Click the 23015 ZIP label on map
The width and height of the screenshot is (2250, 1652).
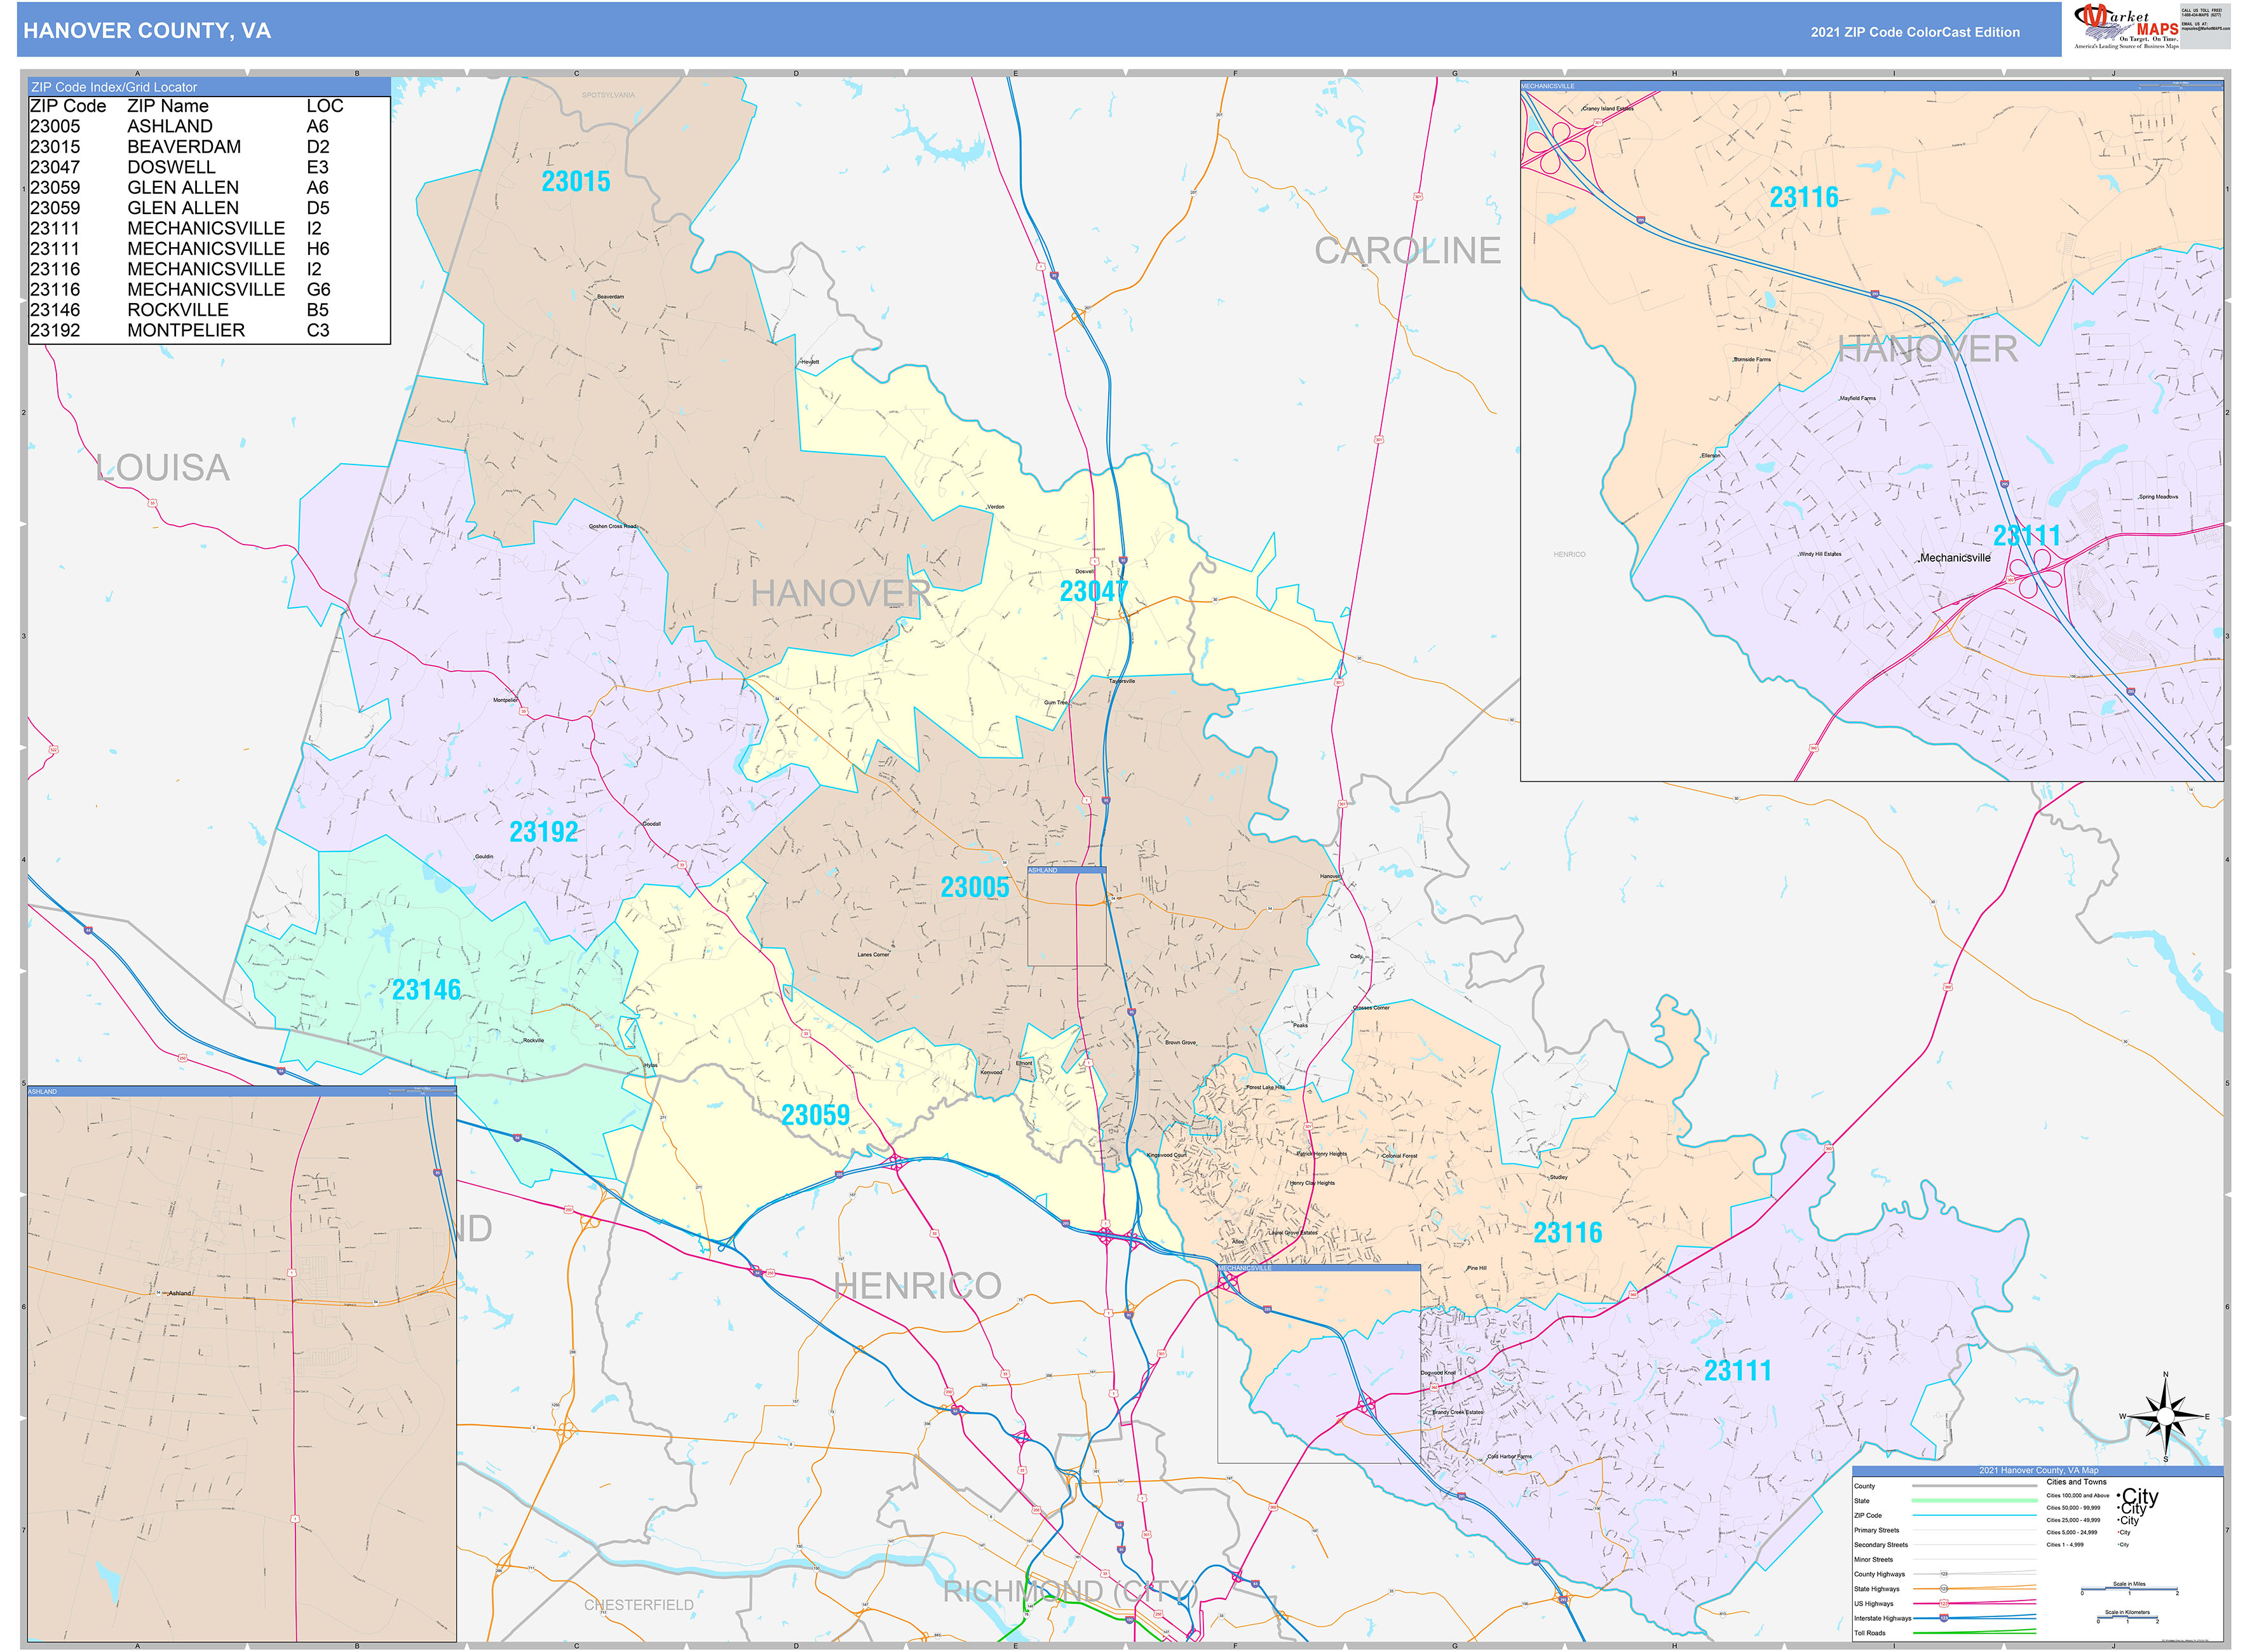[575, 182]
